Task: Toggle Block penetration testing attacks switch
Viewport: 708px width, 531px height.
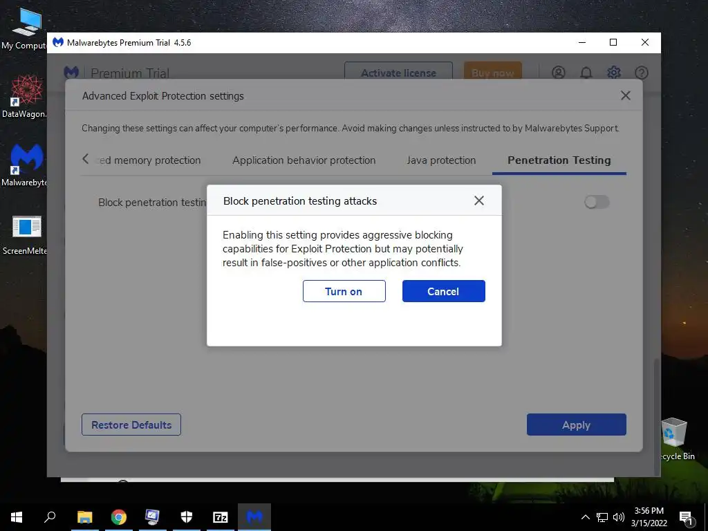Action: pyautogui.click(x=597, y=202)
